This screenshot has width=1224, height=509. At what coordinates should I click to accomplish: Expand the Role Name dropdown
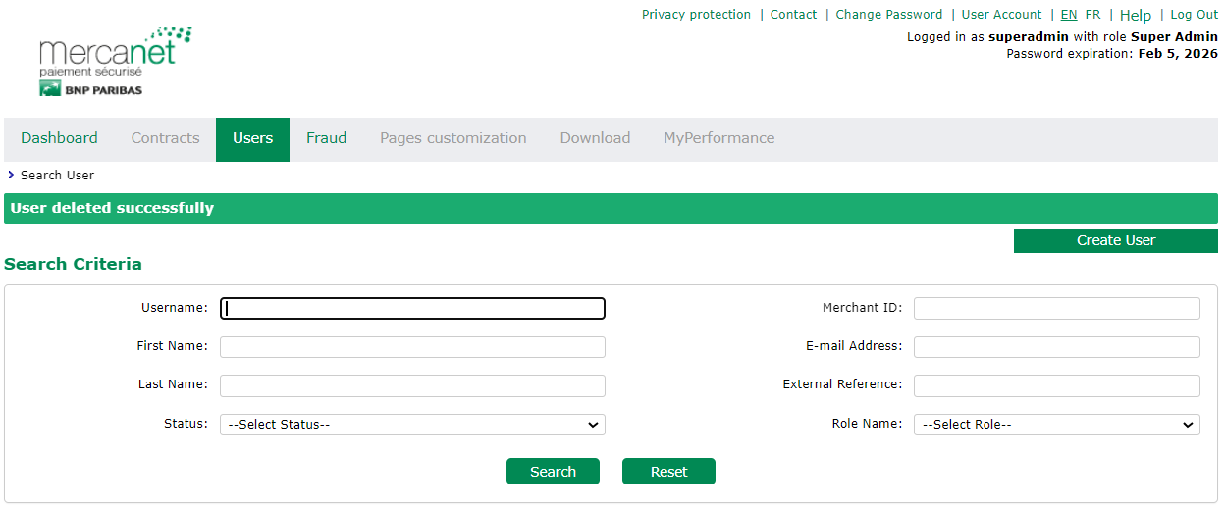[x=1056, y=425]
